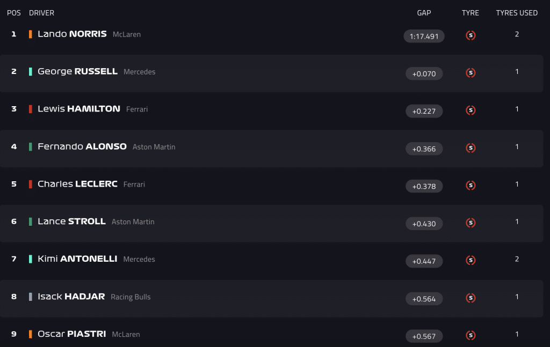The image size is (550, 347).
Task: Open Fernando Alonso driver name
Action: pos(82,146)
